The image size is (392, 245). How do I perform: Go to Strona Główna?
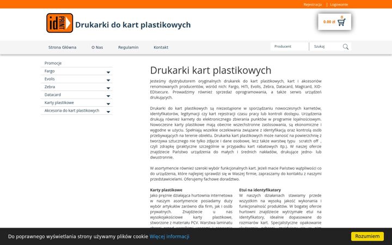pos(62,47)
